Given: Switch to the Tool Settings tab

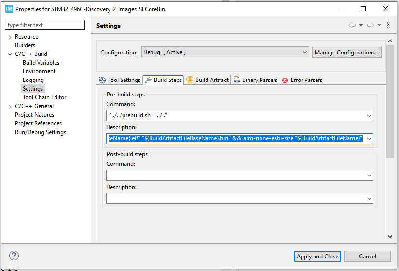Looking at the screenshot, I should click(120, 80).
